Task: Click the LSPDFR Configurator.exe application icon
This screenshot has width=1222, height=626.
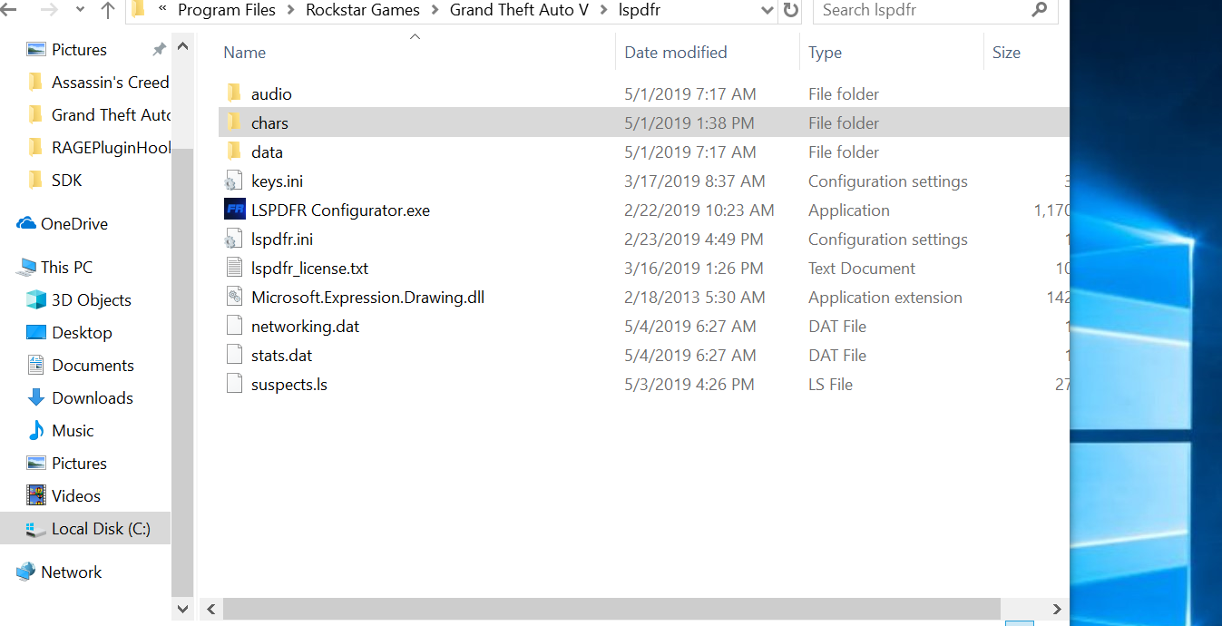Action: click(x=234, y=210)
